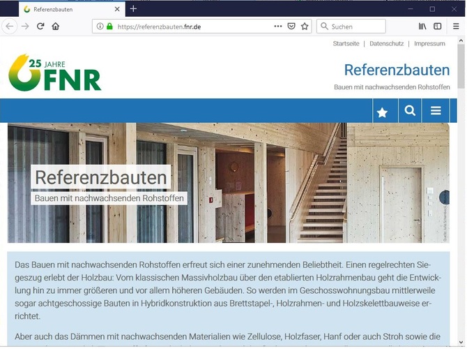467x349 pixels.
Task: Open the Startseite link
Action: click(346, 43)
